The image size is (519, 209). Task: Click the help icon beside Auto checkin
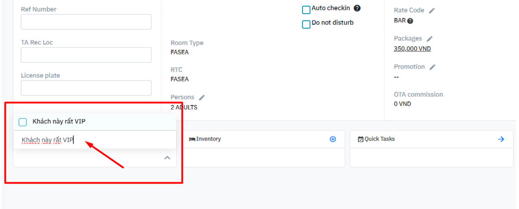(x=357, y=8)
